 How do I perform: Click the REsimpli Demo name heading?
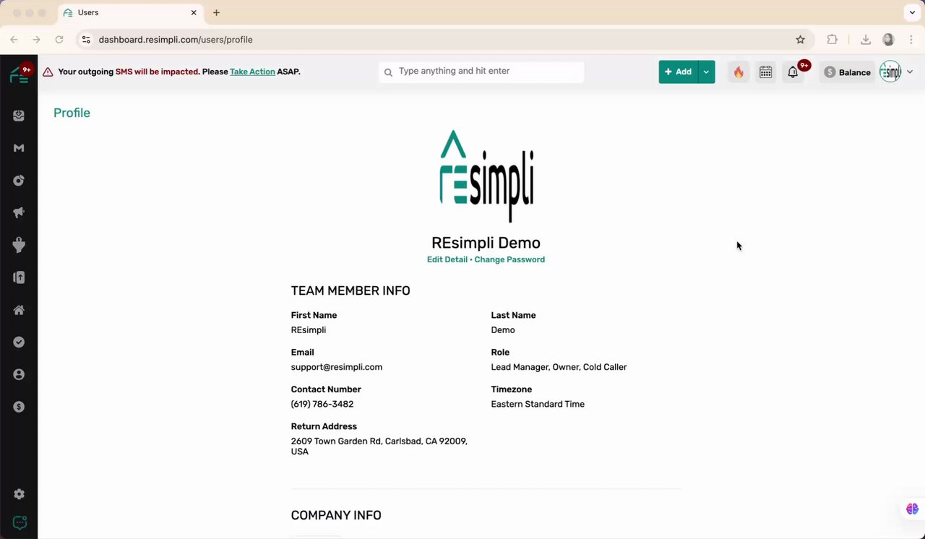486,243
